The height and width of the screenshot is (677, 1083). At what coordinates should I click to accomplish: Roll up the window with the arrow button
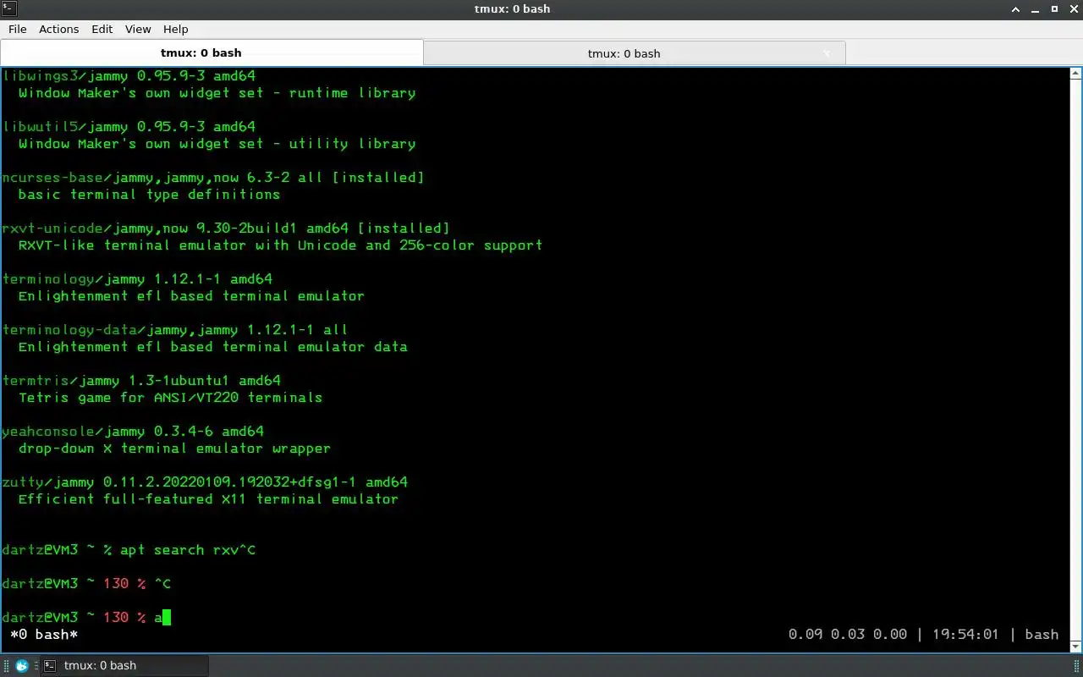coord(1015,8)
